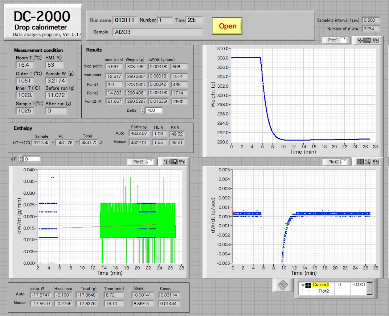Viewport: 389px width, 316px height.
Task: Select the zoom tool for Plot1 graph
Action: [x=368, y=40]
